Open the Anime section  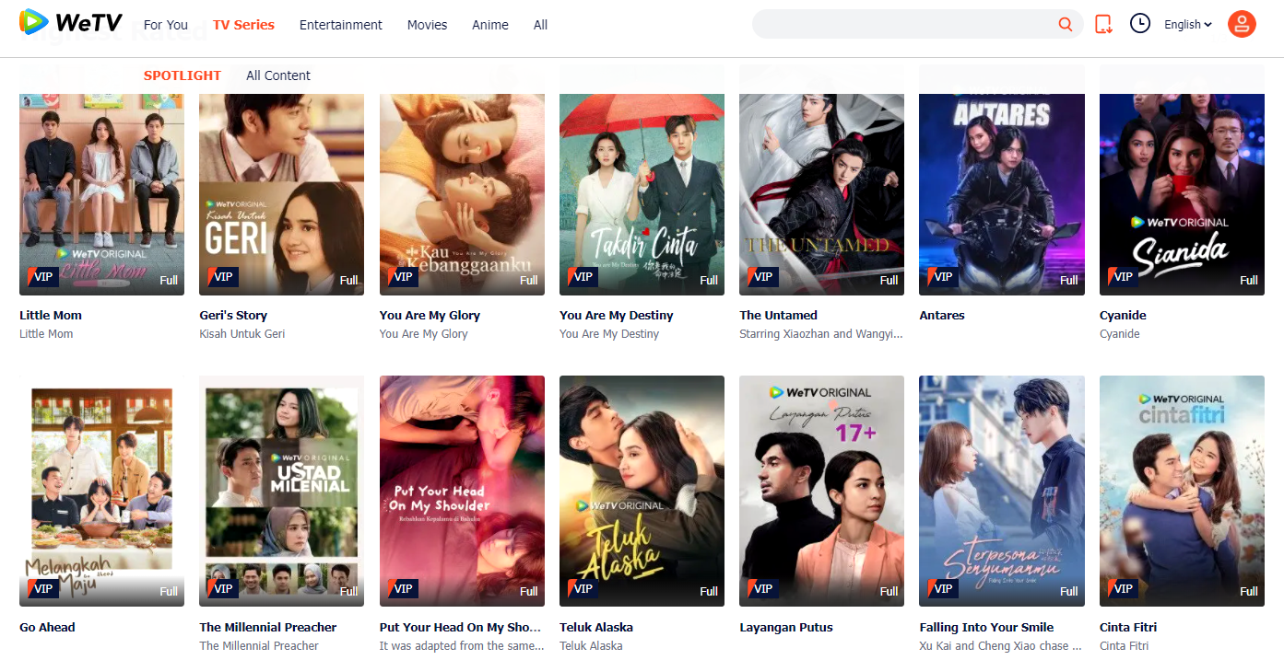tap(490, 25)
